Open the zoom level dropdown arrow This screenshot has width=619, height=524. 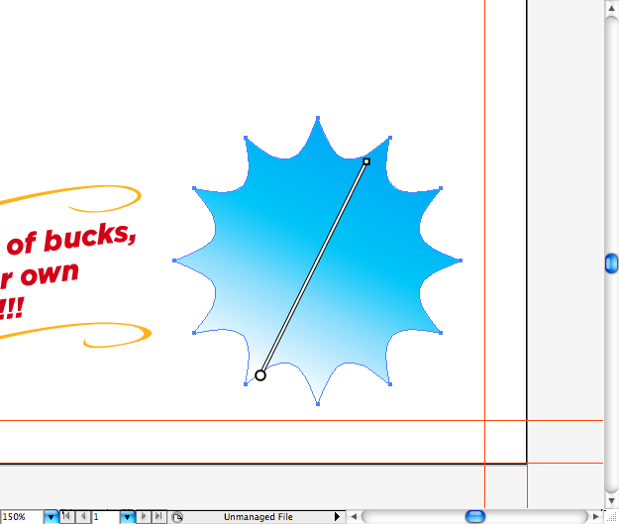point(51,516)
